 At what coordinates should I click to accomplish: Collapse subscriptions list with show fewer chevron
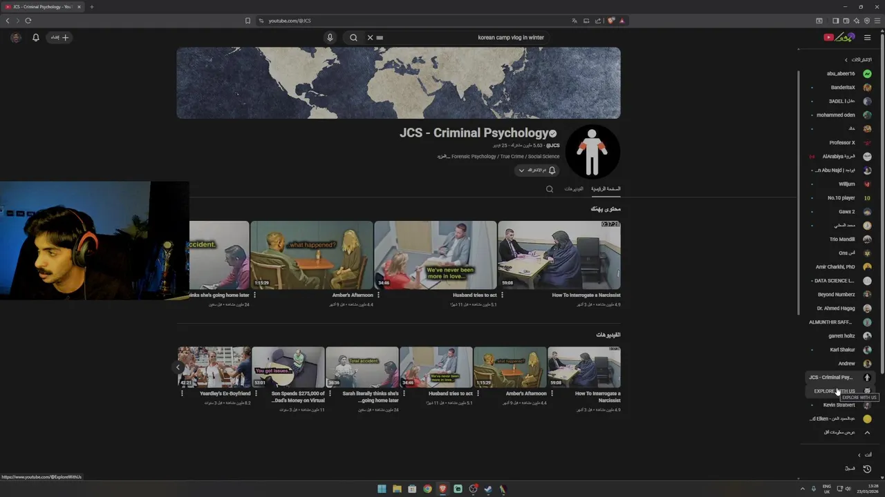(x=867, y=433)
